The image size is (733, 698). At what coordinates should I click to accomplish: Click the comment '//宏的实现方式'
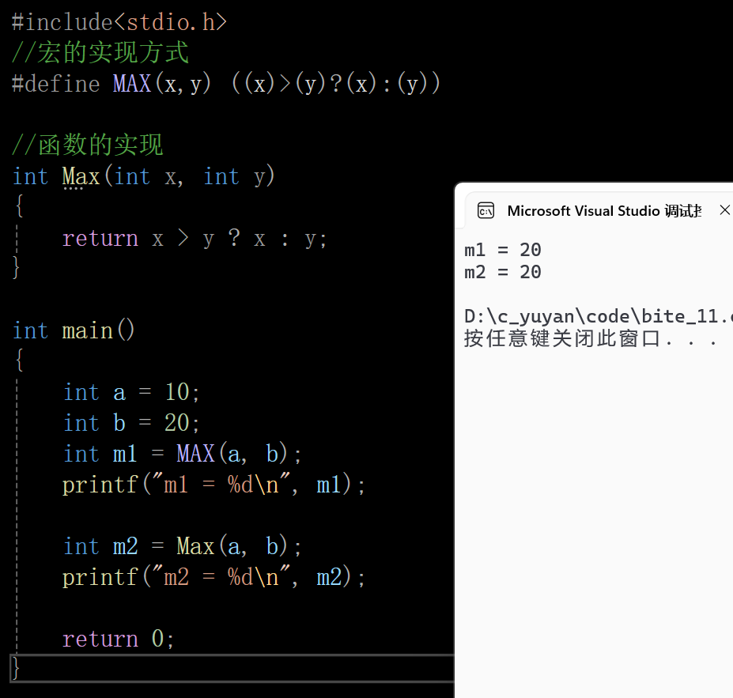point(100,52)
